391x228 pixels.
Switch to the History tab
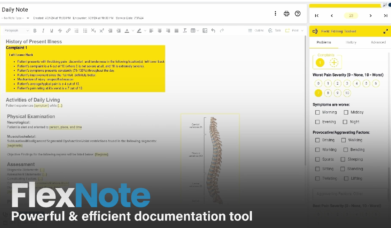tap(351, 42)
